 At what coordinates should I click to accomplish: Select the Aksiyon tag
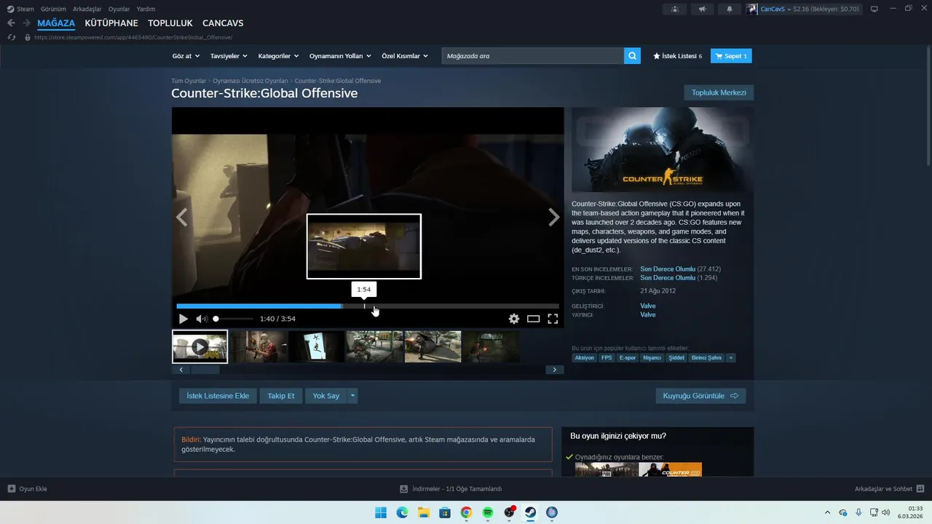coord(584,357)
